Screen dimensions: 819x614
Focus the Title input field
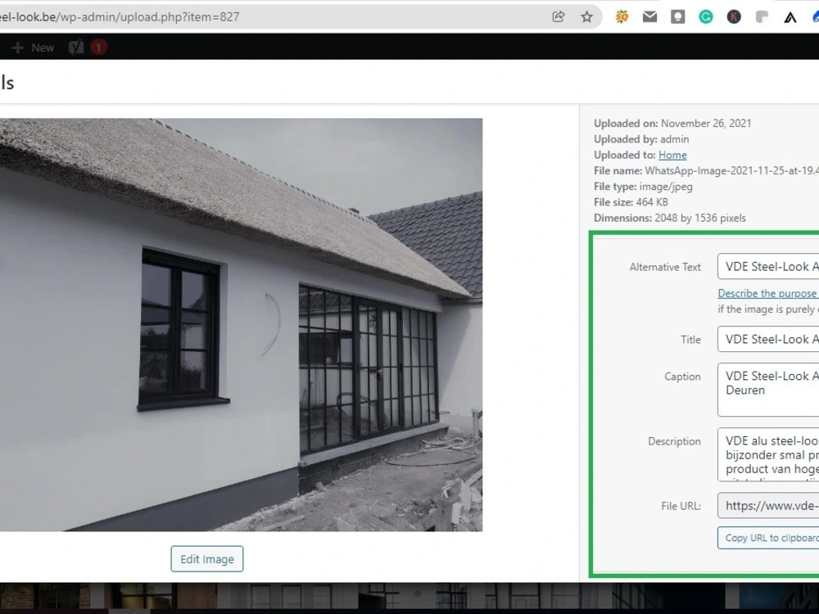point(768,340)
